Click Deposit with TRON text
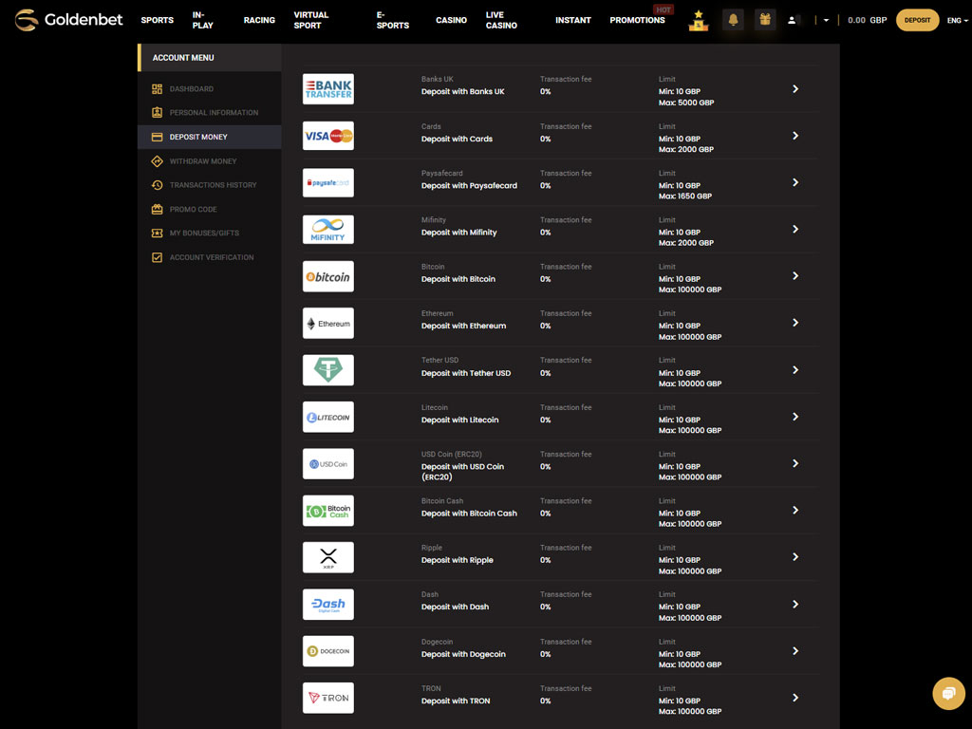Screen dimensions: 972x729 pyautogui.click(x=456, y=701)
